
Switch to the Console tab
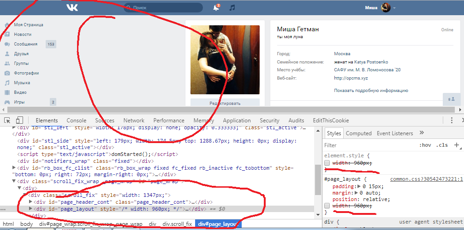point(76,121)
